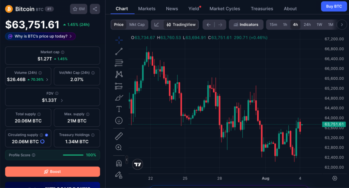Expand more timeframe options arrow
This screenshot has width=349, height=188.
(x=342, y=25)
